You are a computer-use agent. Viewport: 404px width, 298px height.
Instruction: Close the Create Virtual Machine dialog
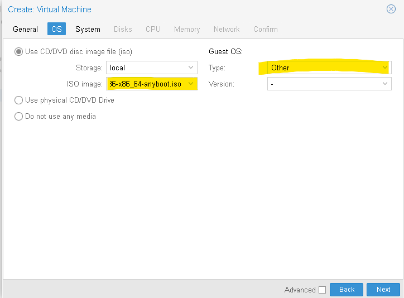coord(391,9)
